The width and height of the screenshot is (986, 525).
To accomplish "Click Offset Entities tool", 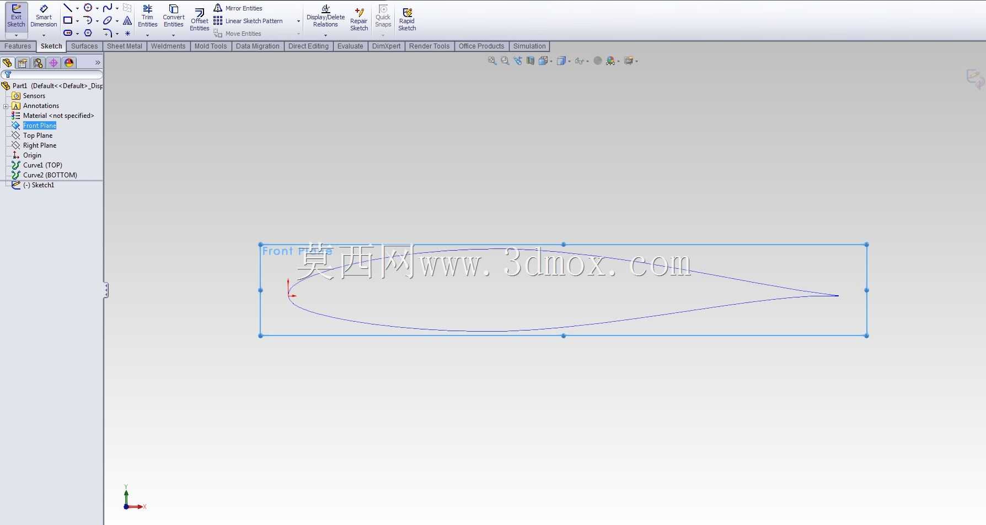I will coord(199,20).
